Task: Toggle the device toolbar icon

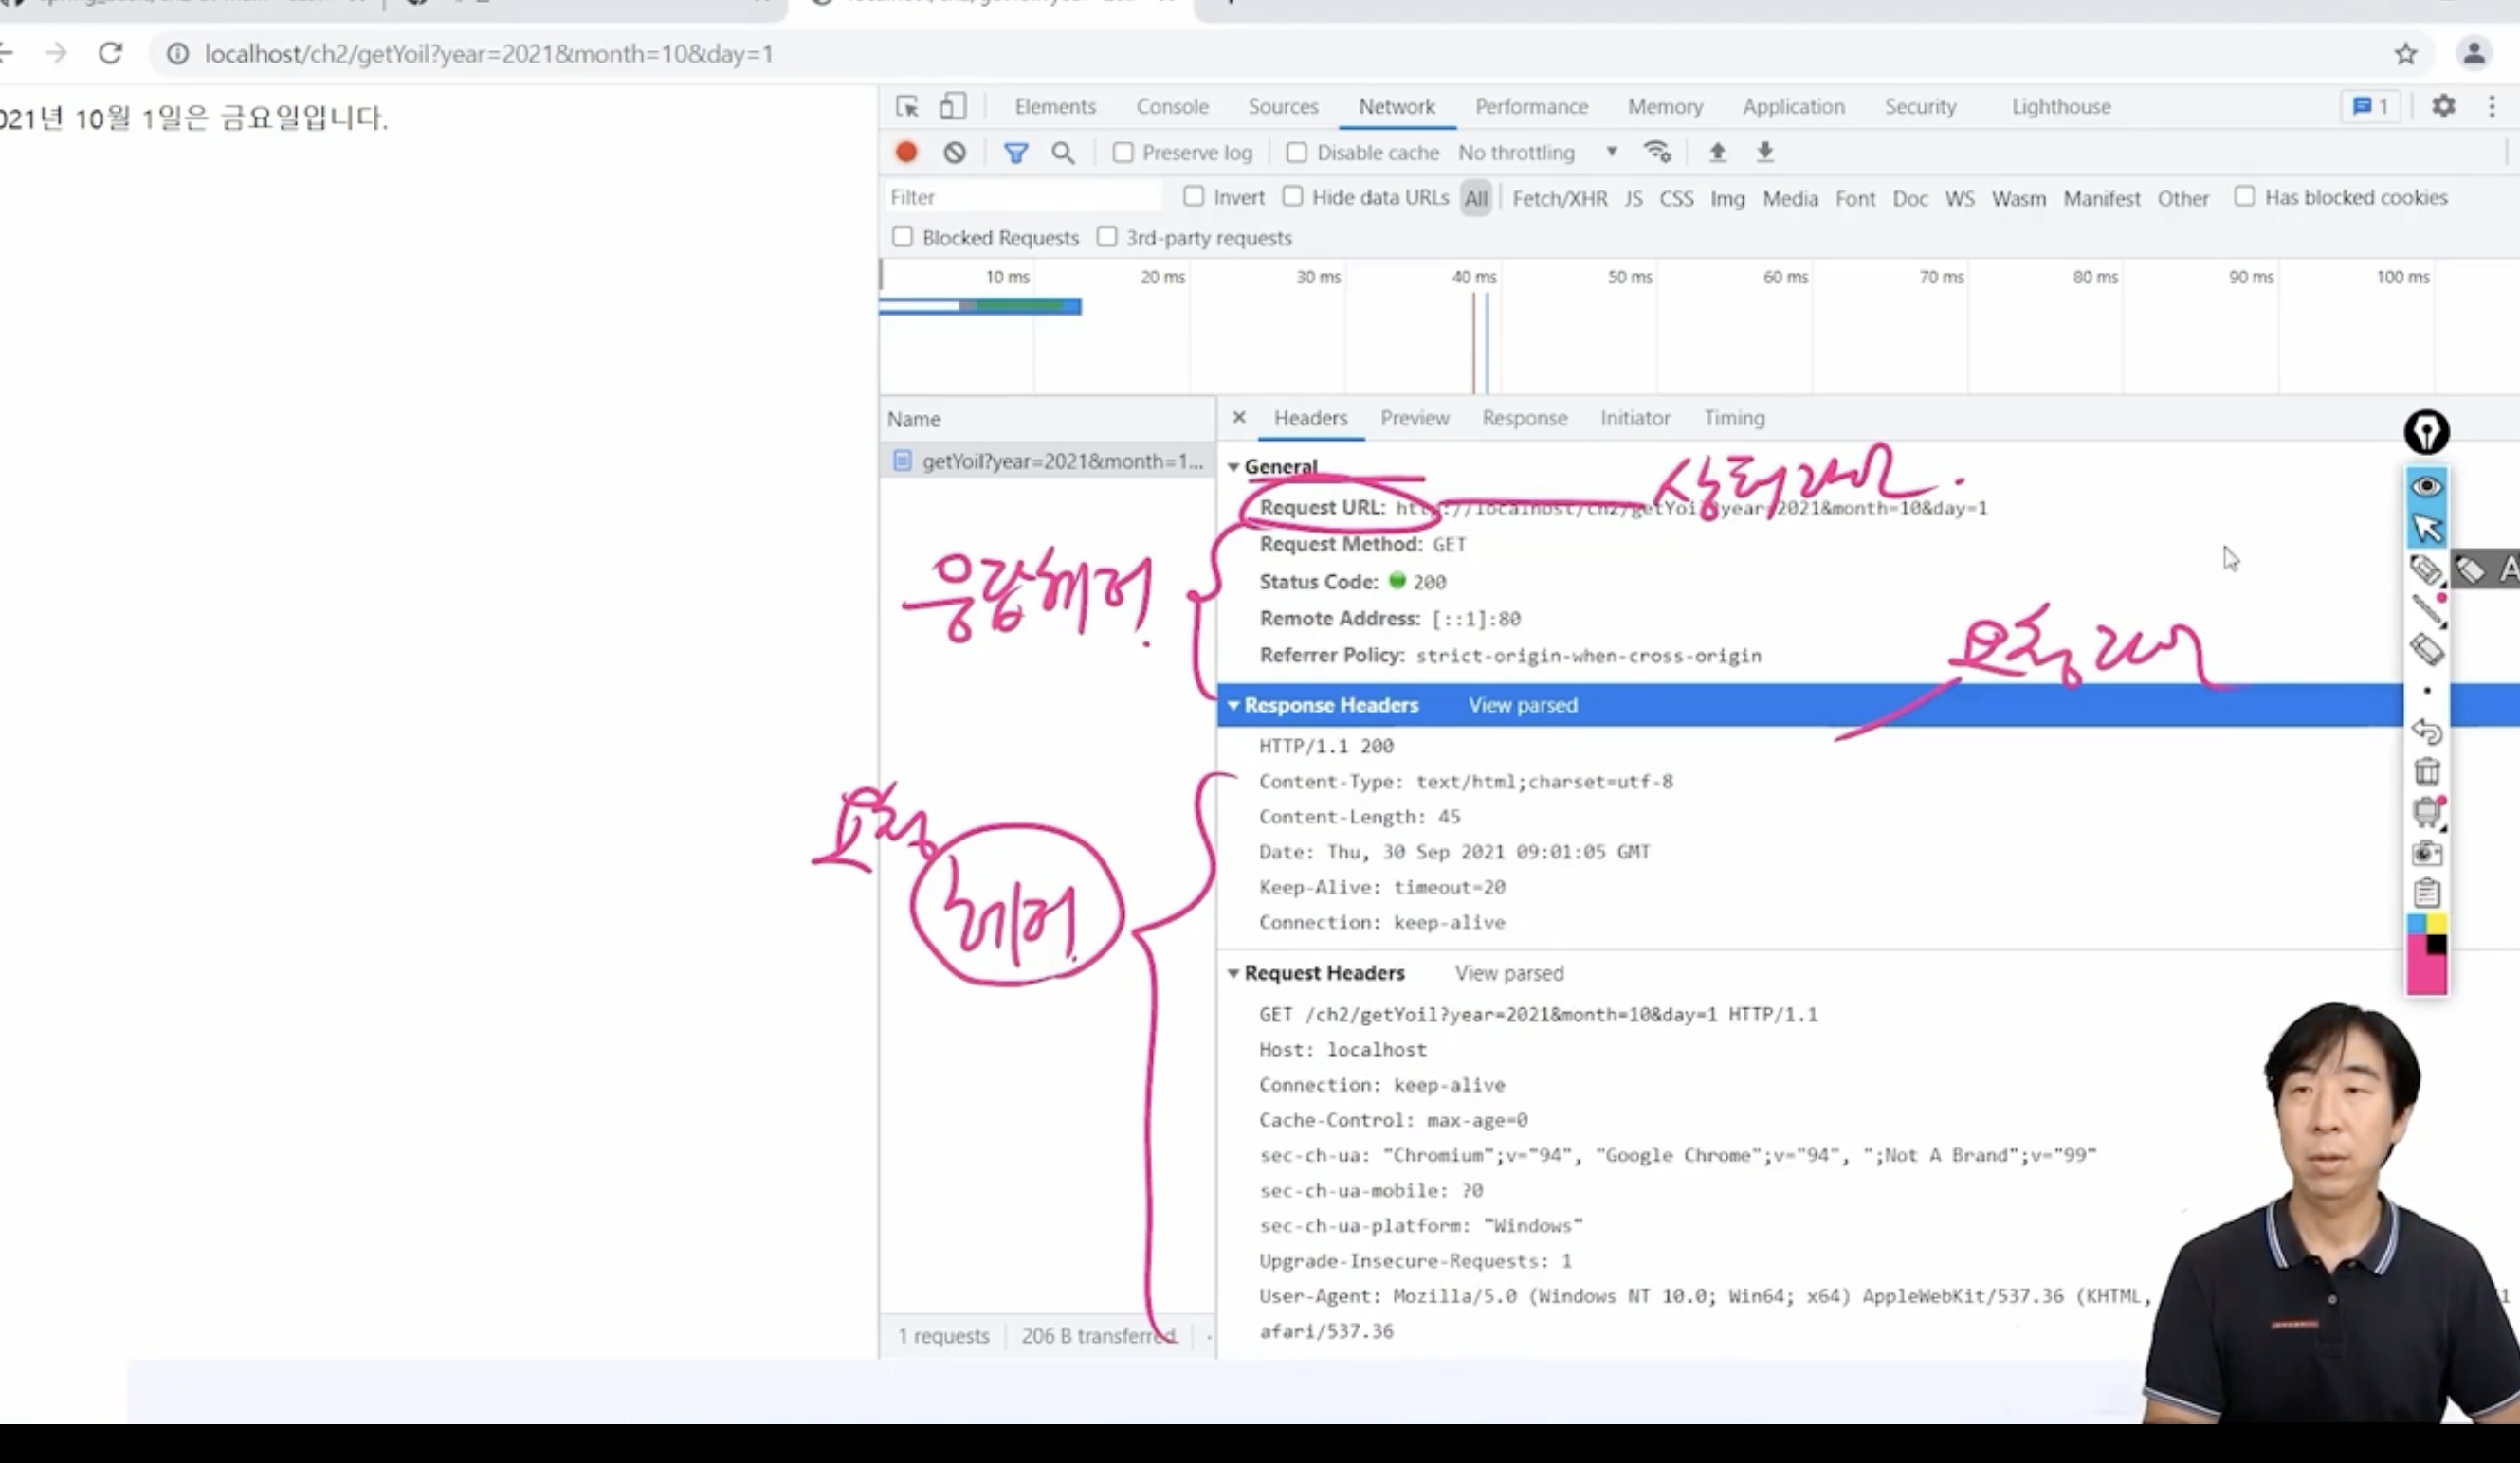Action: tap(952, 106)
